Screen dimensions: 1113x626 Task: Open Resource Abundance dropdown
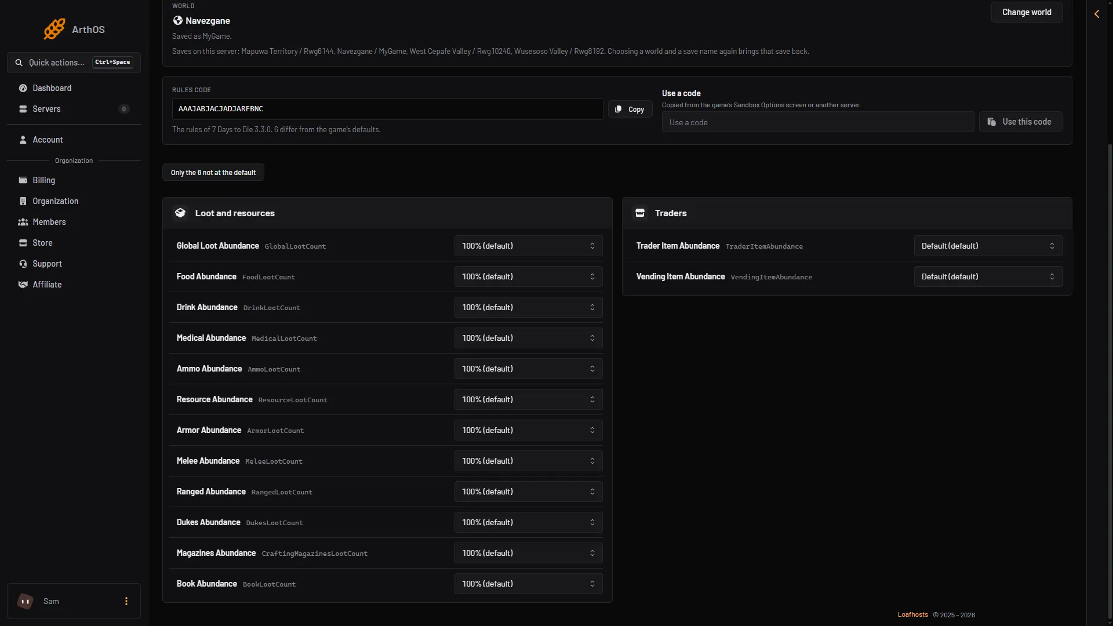(528, 399)
